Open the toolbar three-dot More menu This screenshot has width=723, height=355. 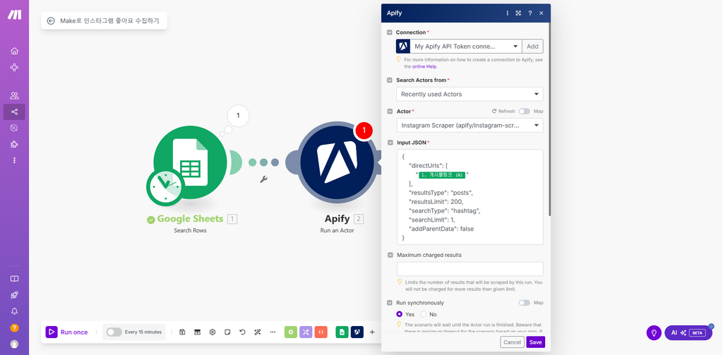click(x=273, y=332)
